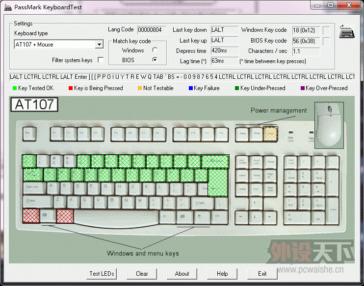Select Windows match key code radio

click(155, 50)
